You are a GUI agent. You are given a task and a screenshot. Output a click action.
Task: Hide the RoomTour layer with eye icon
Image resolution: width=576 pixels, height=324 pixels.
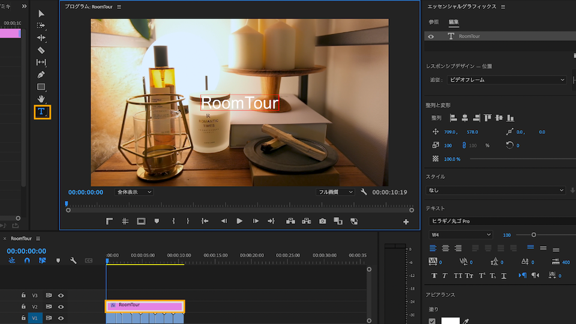(x=431, y=37)
